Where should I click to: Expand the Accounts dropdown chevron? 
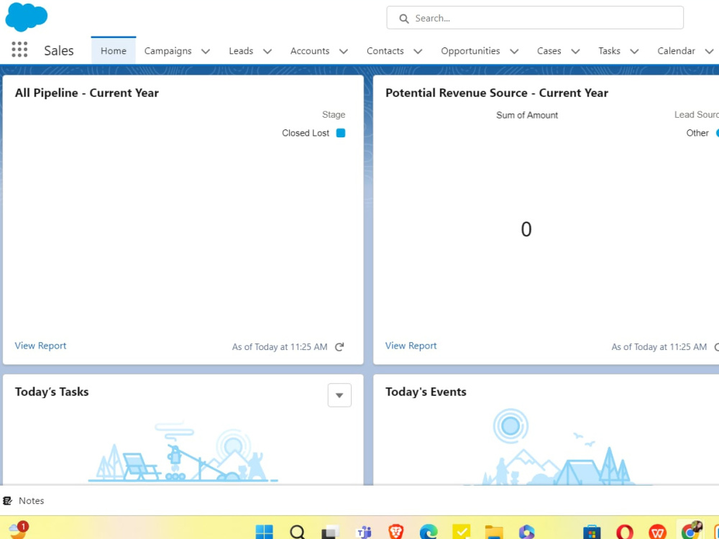(x=344, y=51)
